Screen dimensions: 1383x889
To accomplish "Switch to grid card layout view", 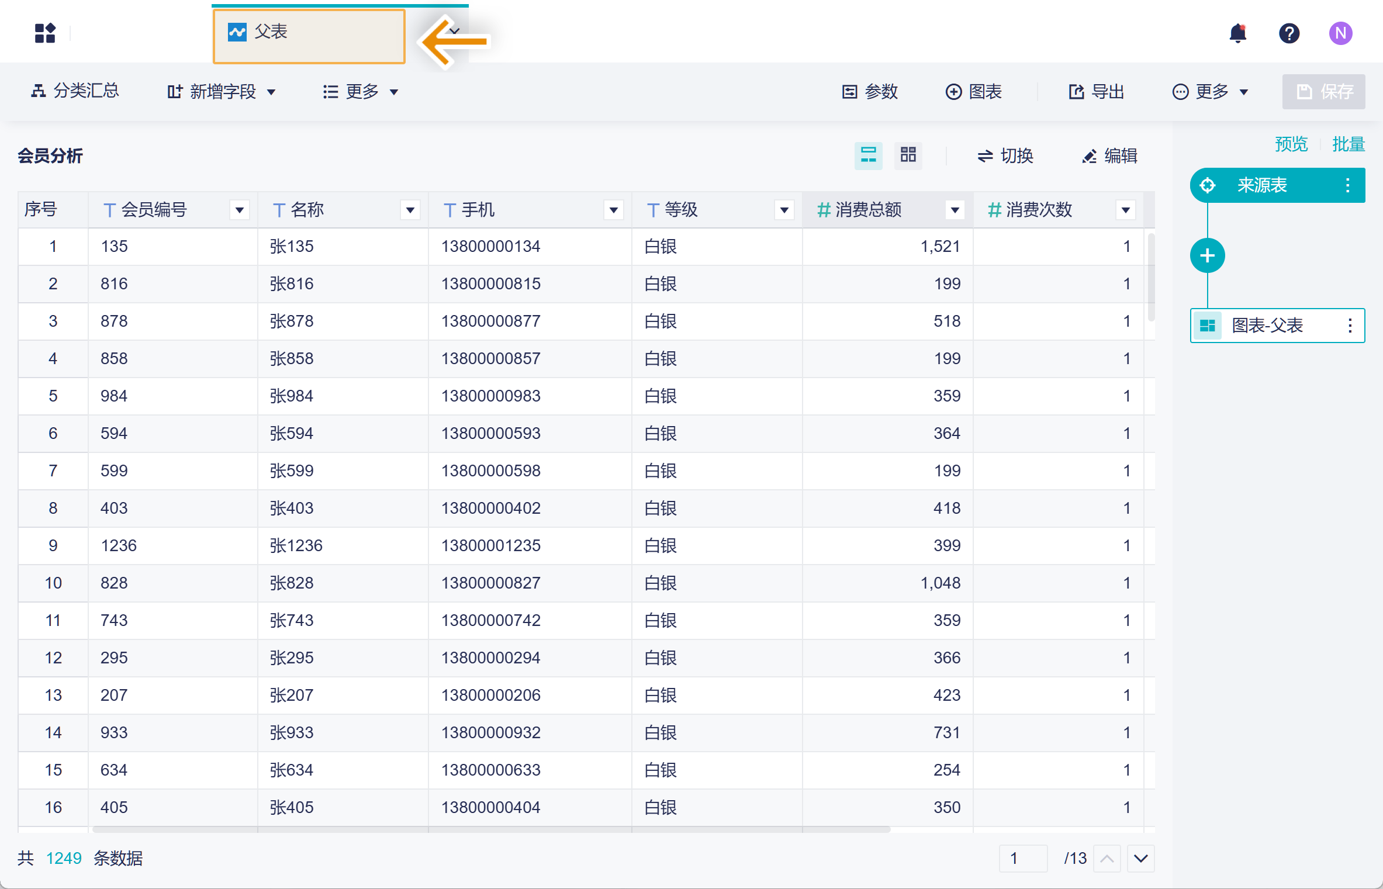I will 908,155.
